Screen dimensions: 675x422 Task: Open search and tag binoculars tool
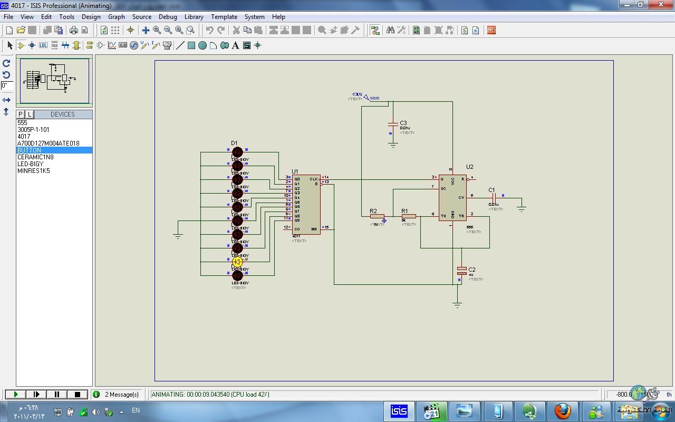pyautogui.click(x=390, y=31)
